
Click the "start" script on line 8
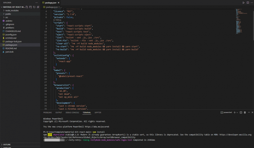74,26
